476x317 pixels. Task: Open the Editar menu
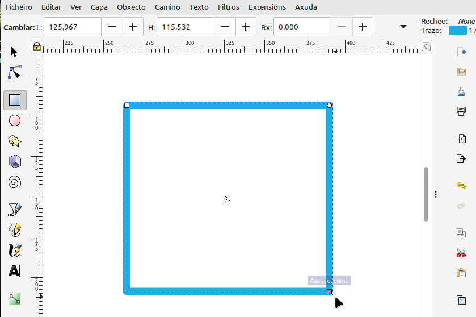pos(51,7)
